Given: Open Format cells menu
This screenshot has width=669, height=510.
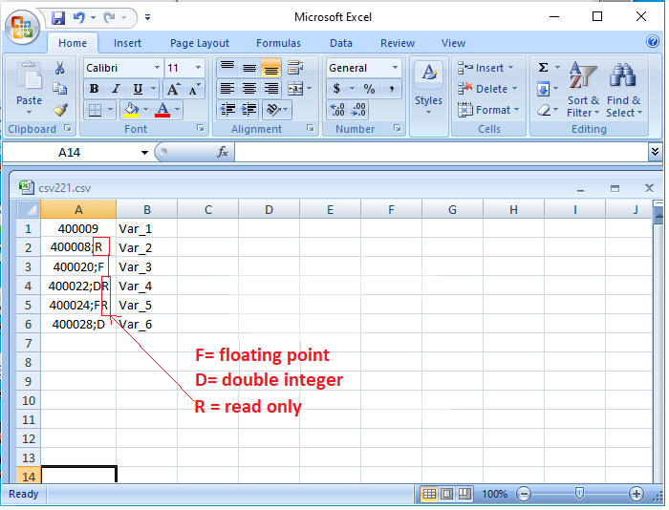Looking at the screenshot, I should tap(488, 110).
